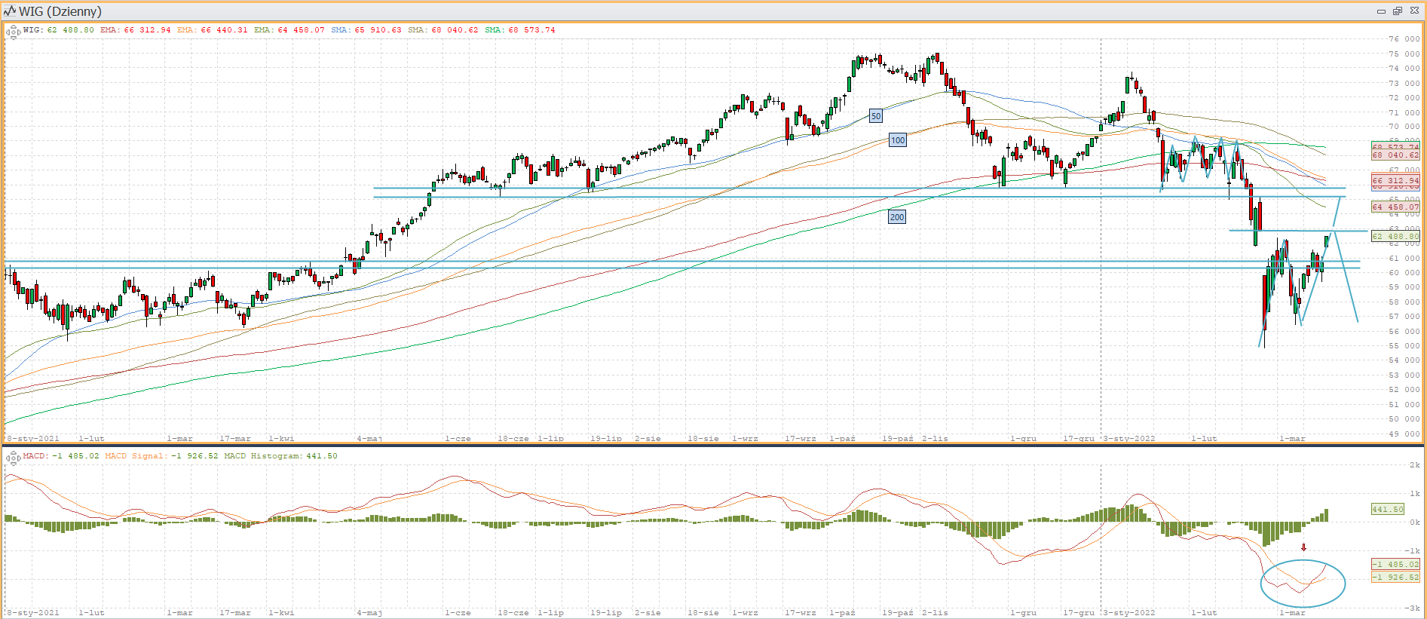Restore the WIG chart window size
The image size is (1427, 619).
pos(1397,11)
